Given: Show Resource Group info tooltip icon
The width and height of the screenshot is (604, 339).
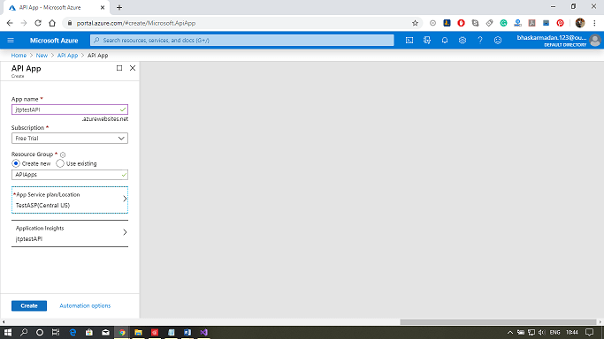Looking at the screenshot, I should (x=63, y=154).
